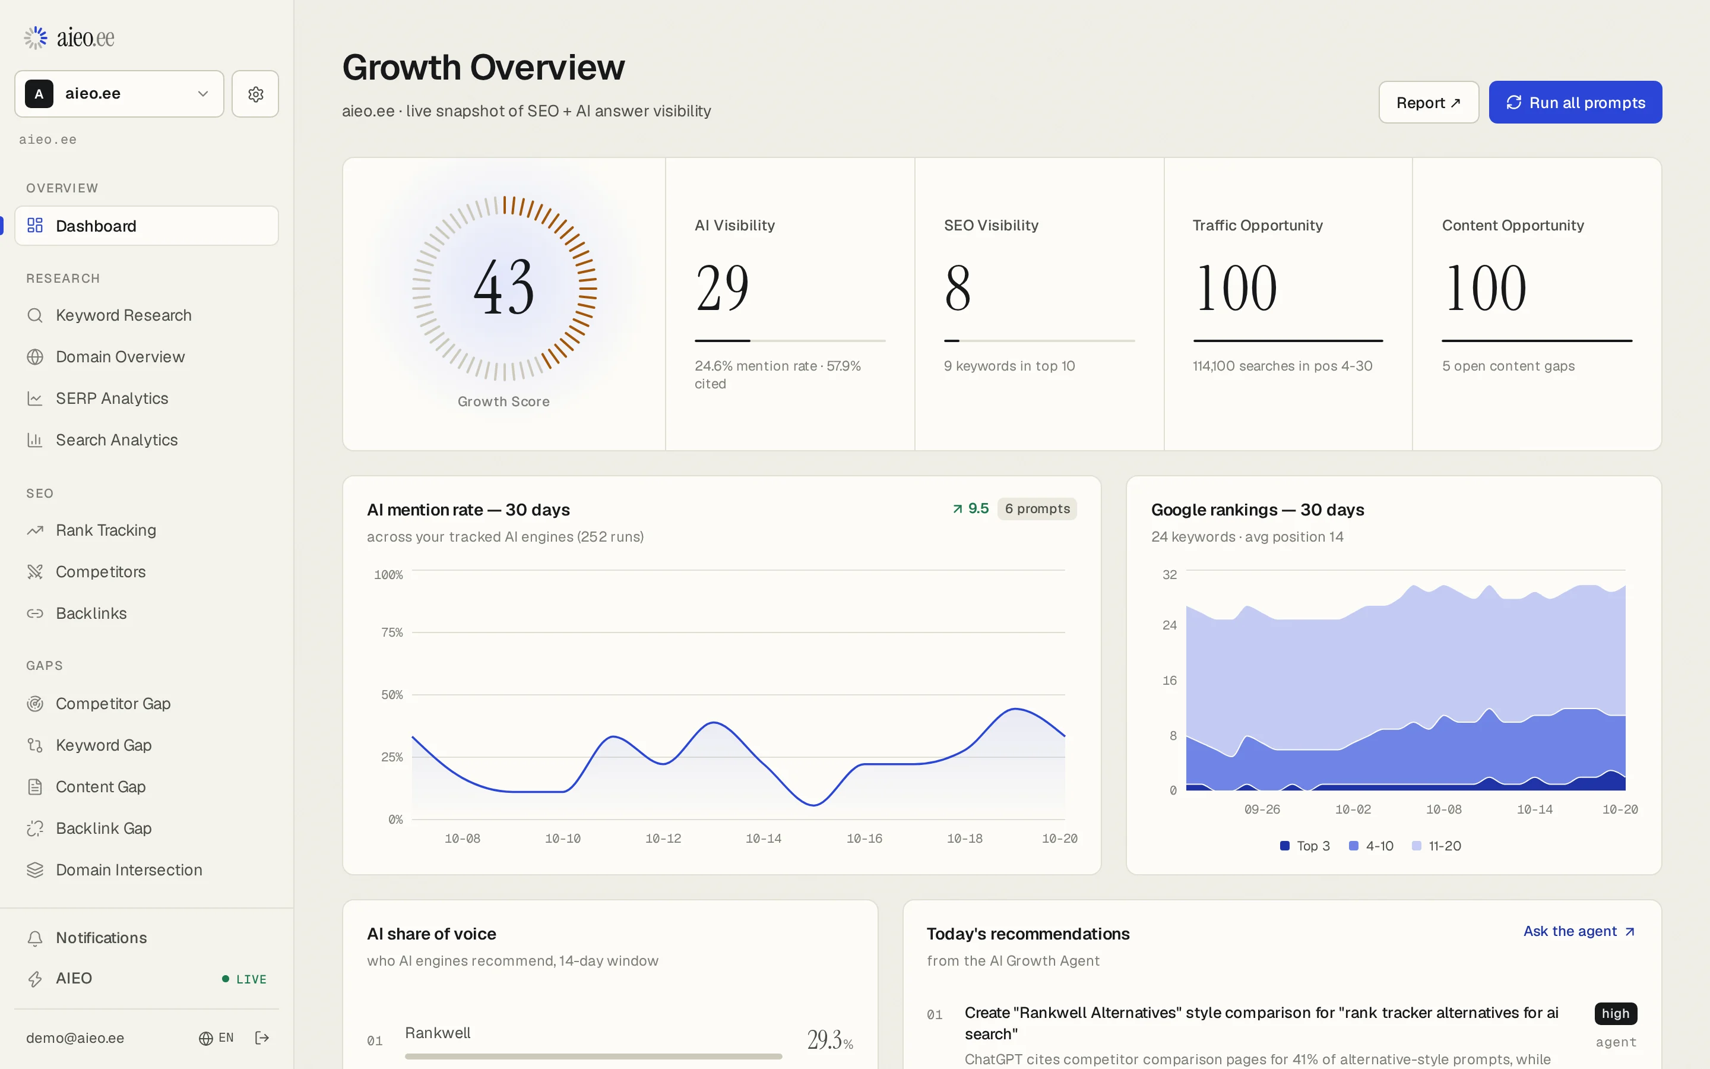Click the Competitors swords icon
The width and height of the screenshot is (1710, 1069).
(34, 572)
